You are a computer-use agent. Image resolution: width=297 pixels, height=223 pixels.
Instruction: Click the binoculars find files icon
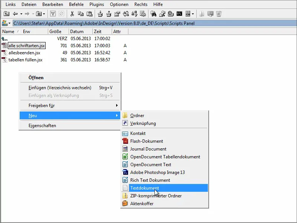(x=153, y=14)
